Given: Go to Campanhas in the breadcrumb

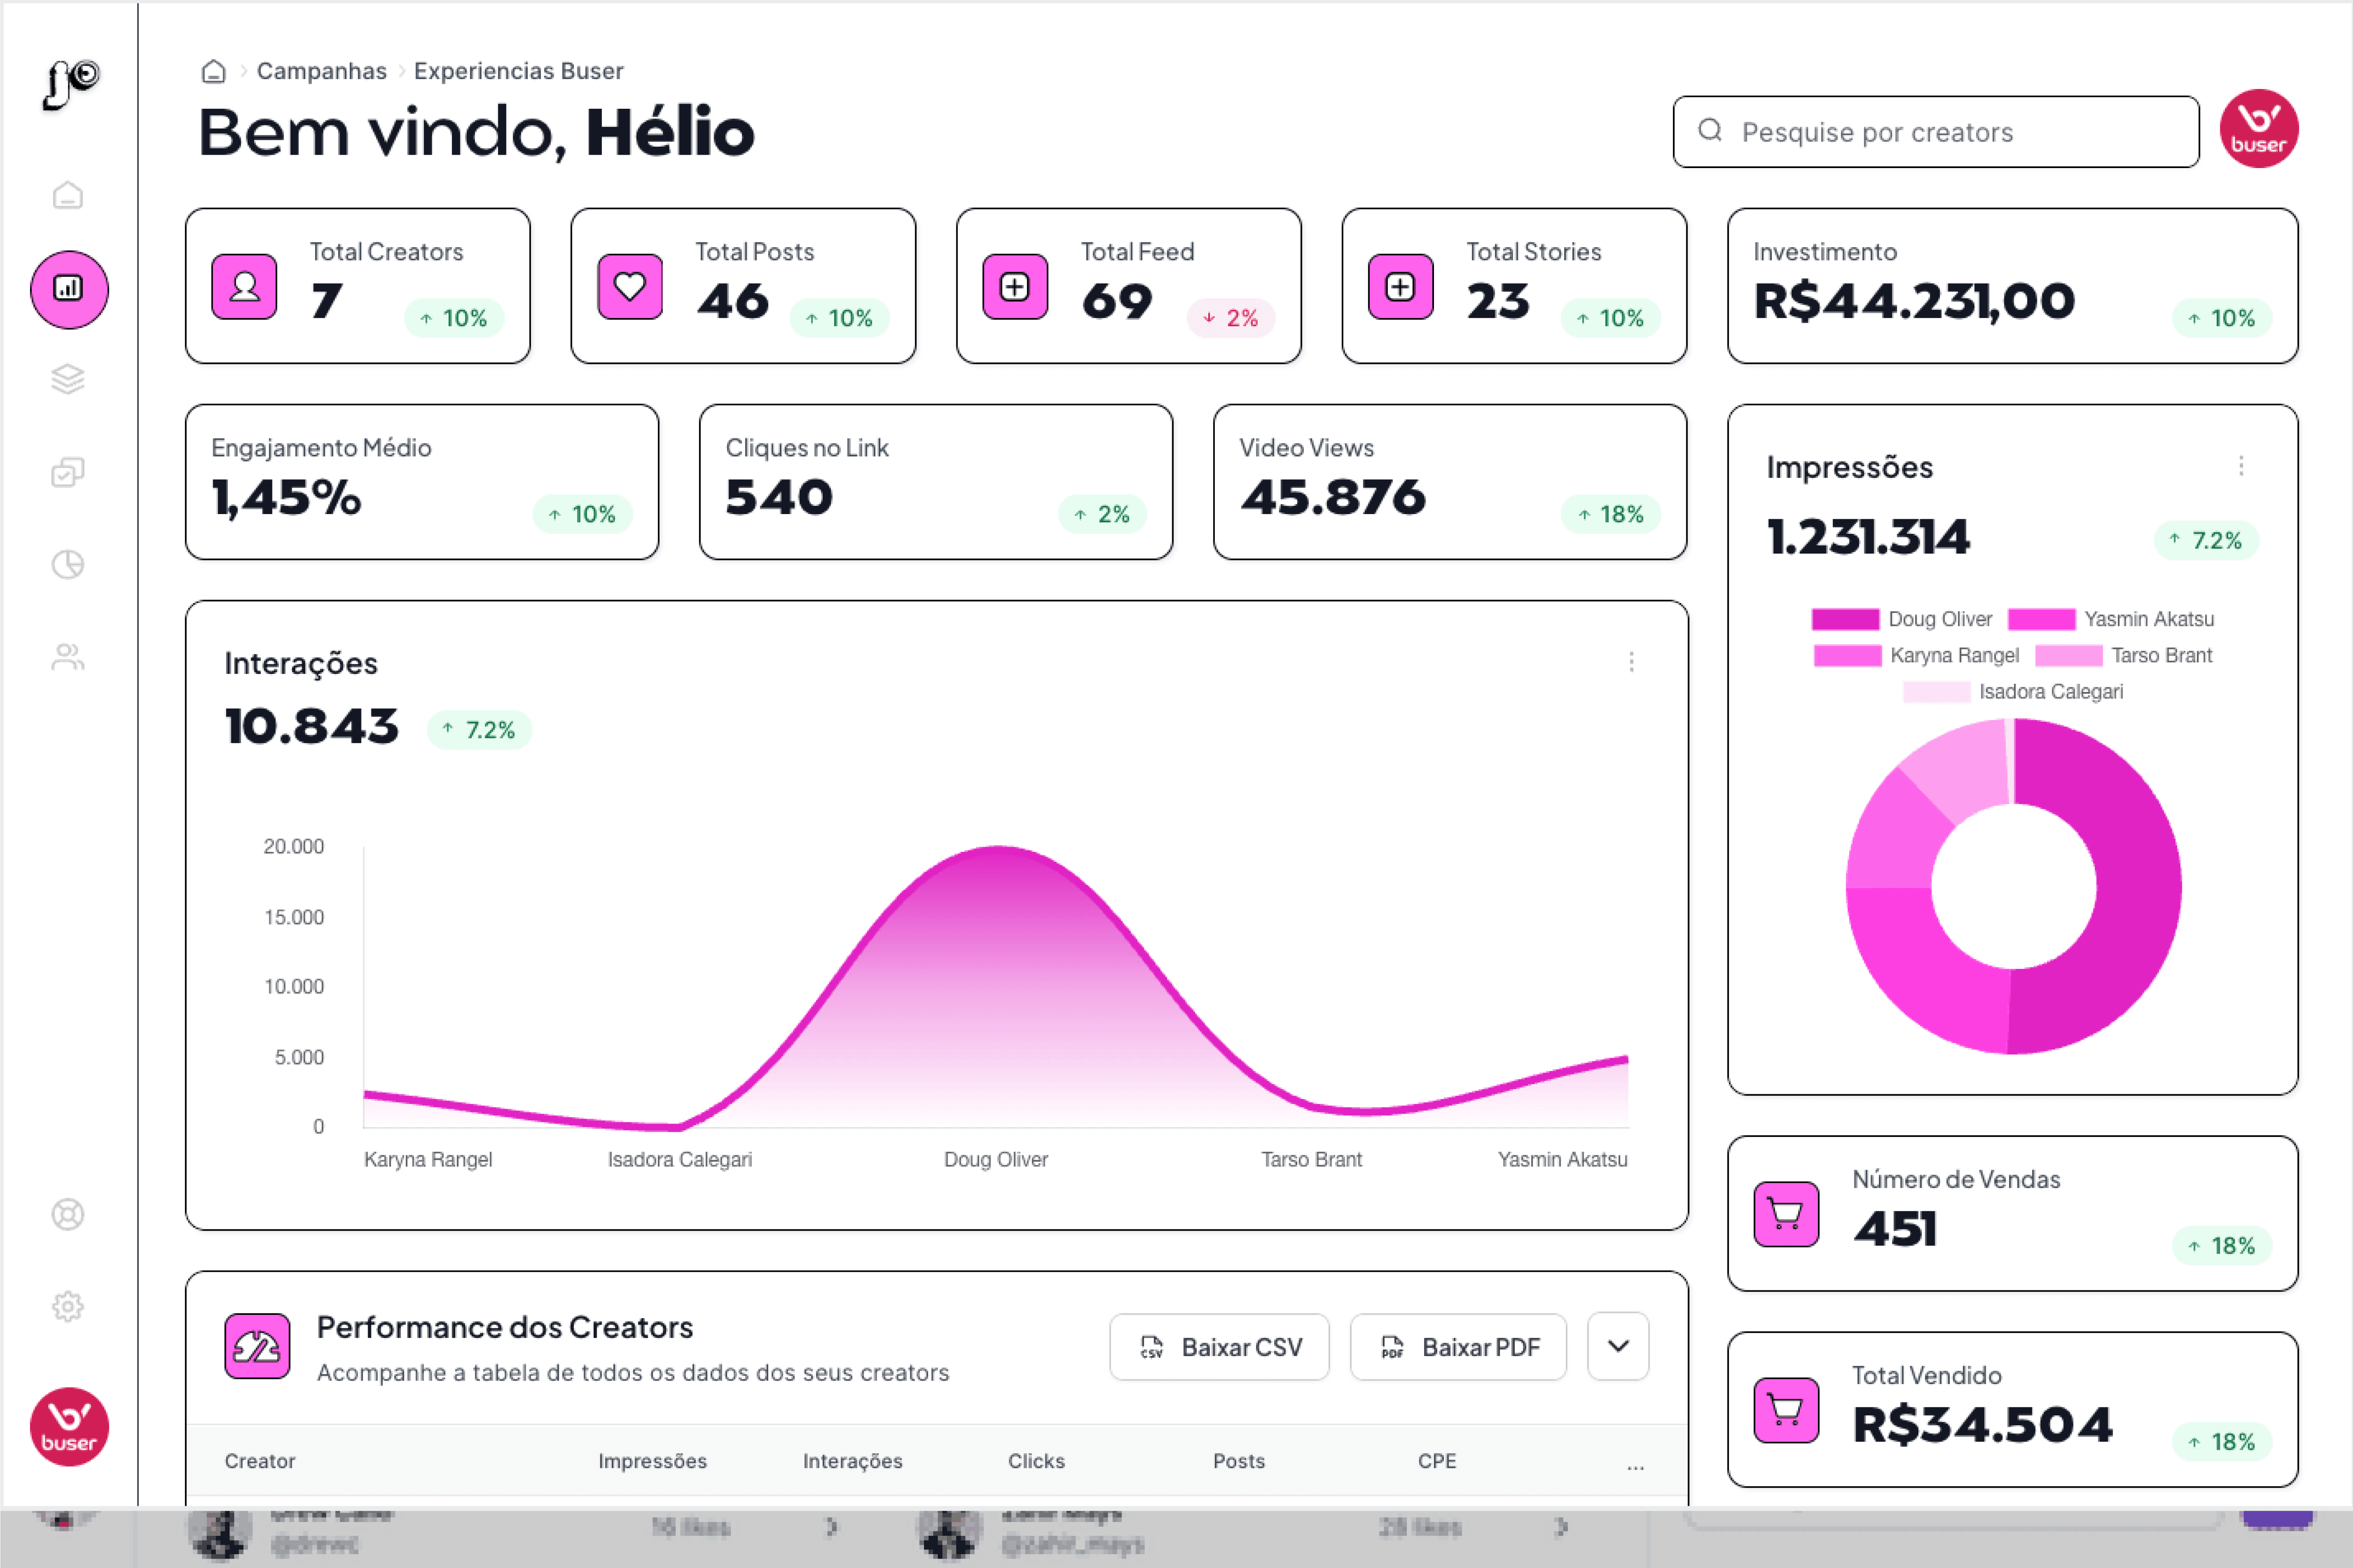Looking at the screenshot, I should (x=321, y=71).
